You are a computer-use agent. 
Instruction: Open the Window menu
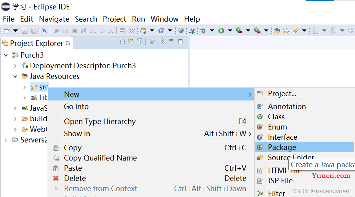[x=165, y=19]
